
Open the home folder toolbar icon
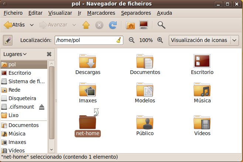pyautogui.click(x=130, y=25)
